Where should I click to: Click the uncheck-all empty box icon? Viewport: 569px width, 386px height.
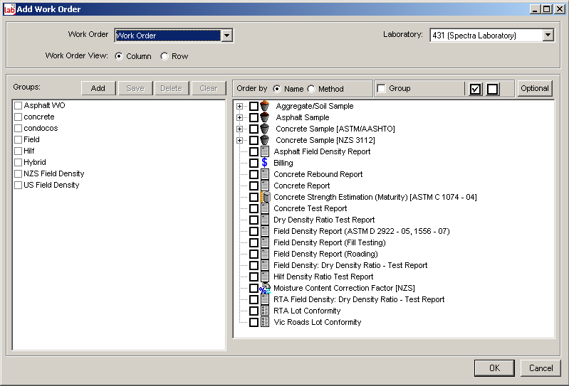pos(492,89)
